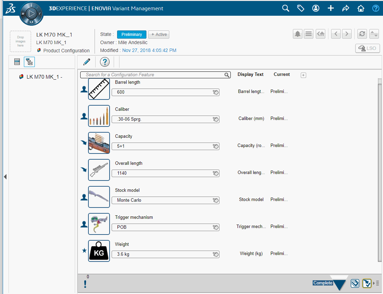Viewport: 383px width, 294px height.
Task: Open global search from the top bar
Action: pos(285,8)
